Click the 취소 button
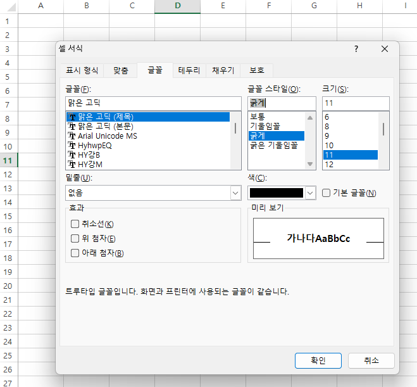The image size is (417, 387). point(371,360)
